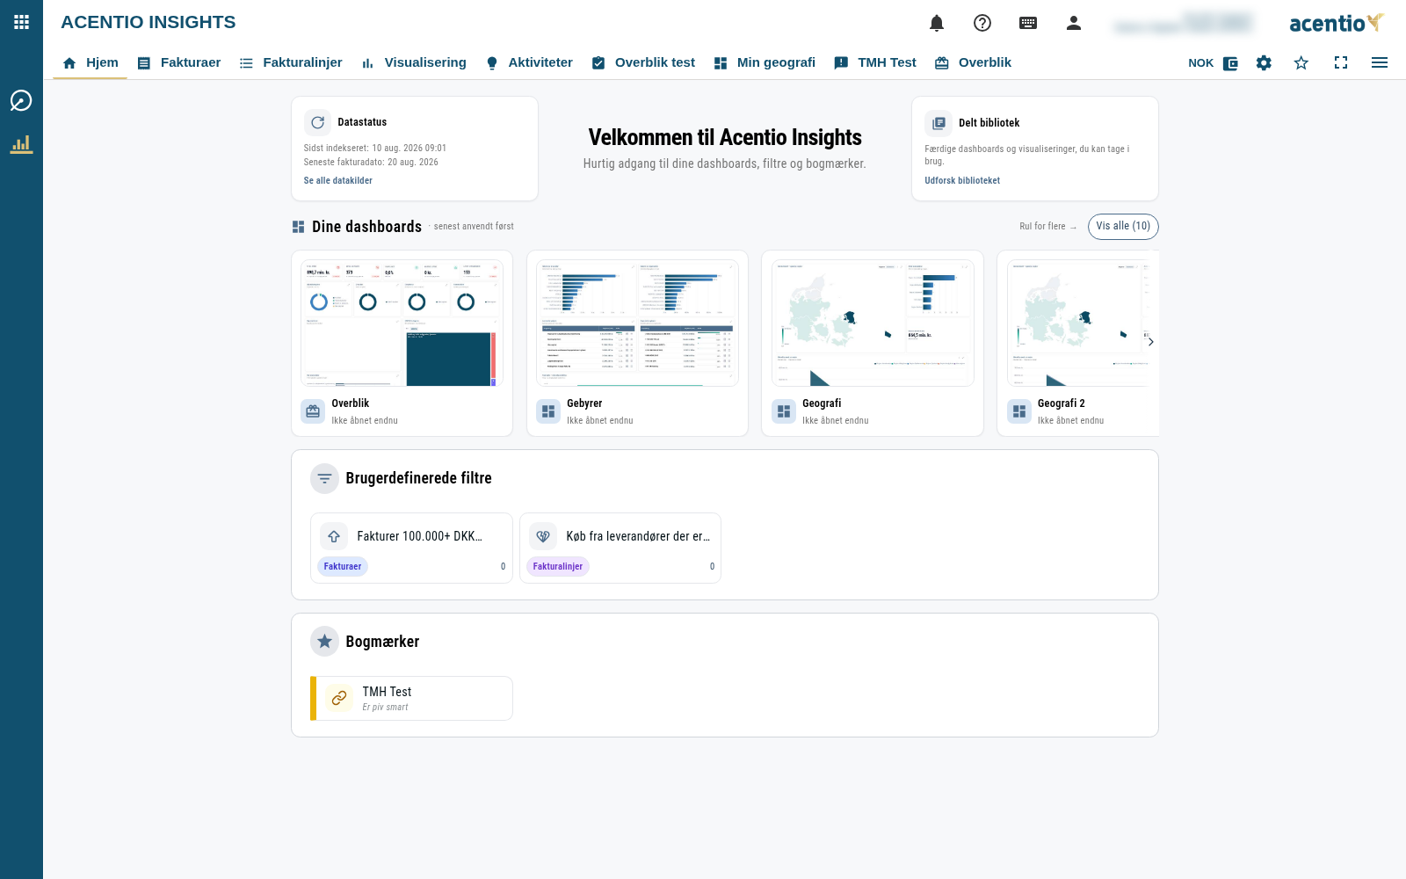Viewport: 1406px width, 879px height.
Task: Open the Overblik test tab
Action: (x=643, y=62)
